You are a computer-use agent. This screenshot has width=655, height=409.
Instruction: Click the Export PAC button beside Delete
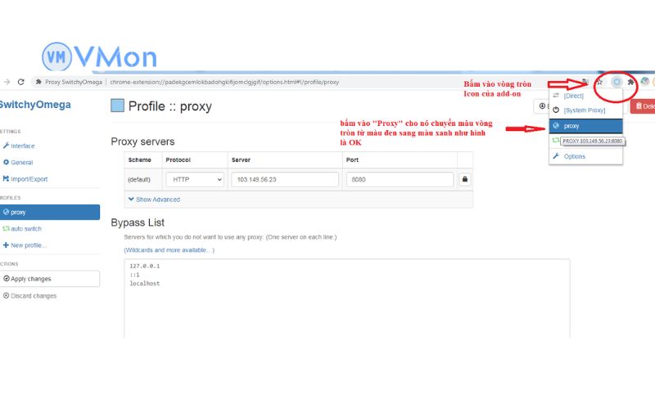click(x=542, y=106)
